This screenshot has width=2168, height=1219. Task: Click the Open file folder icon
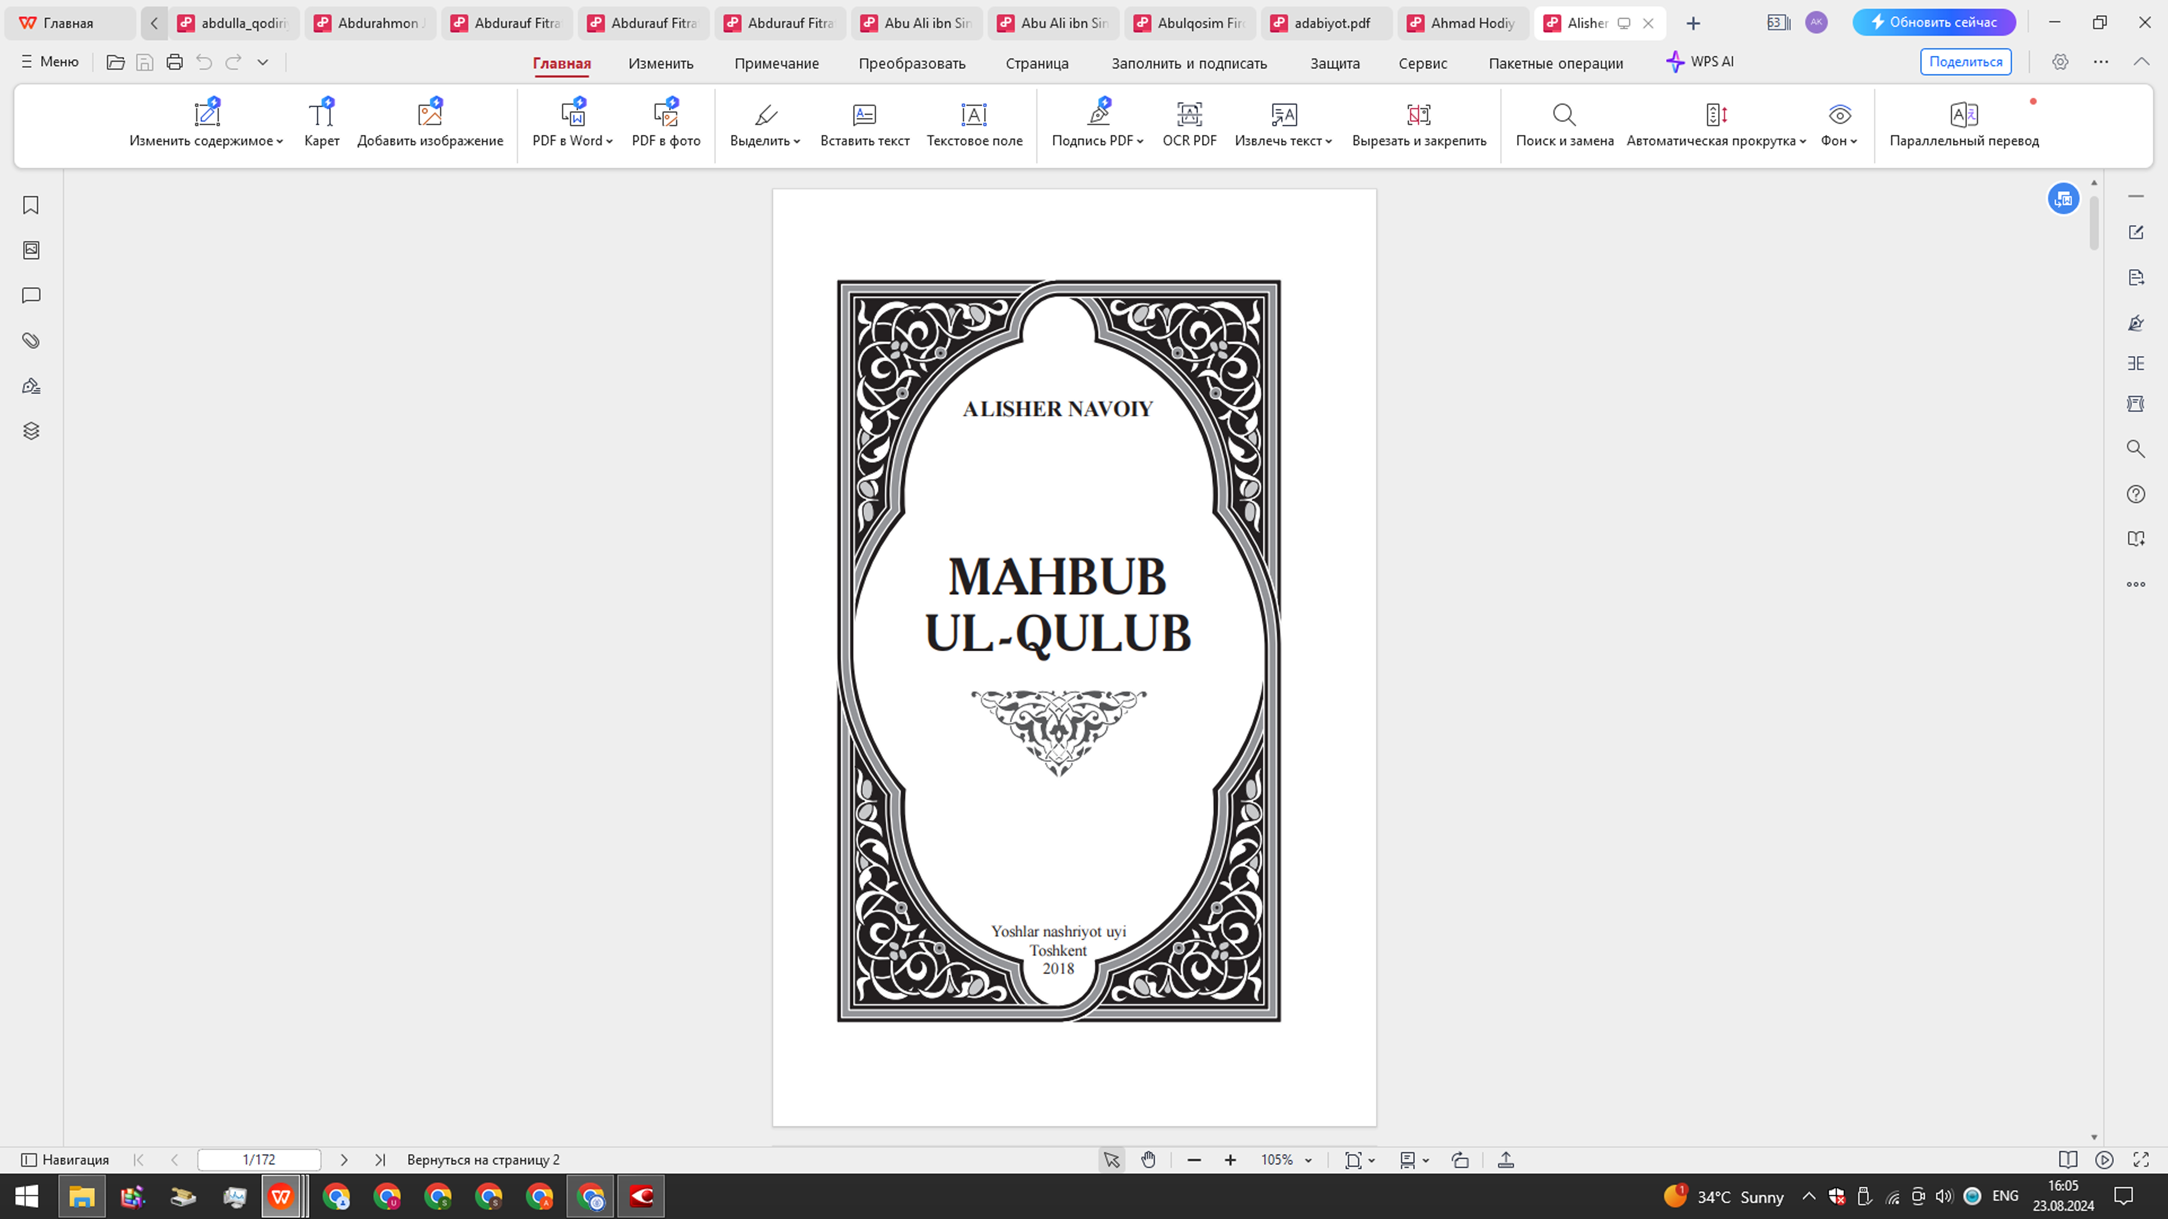[x=115, y=62]
